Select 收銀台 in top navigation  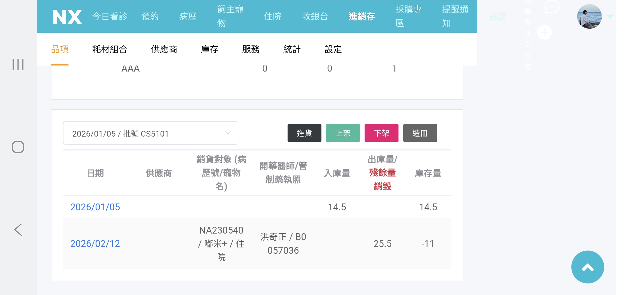tap(315, 17)
